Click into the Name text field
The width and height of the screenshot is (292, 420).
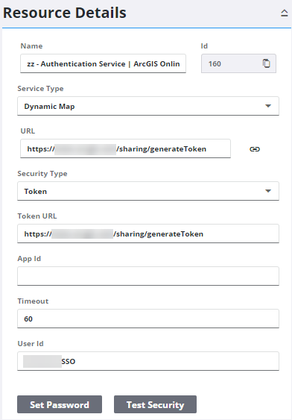(x=103, y=63)
